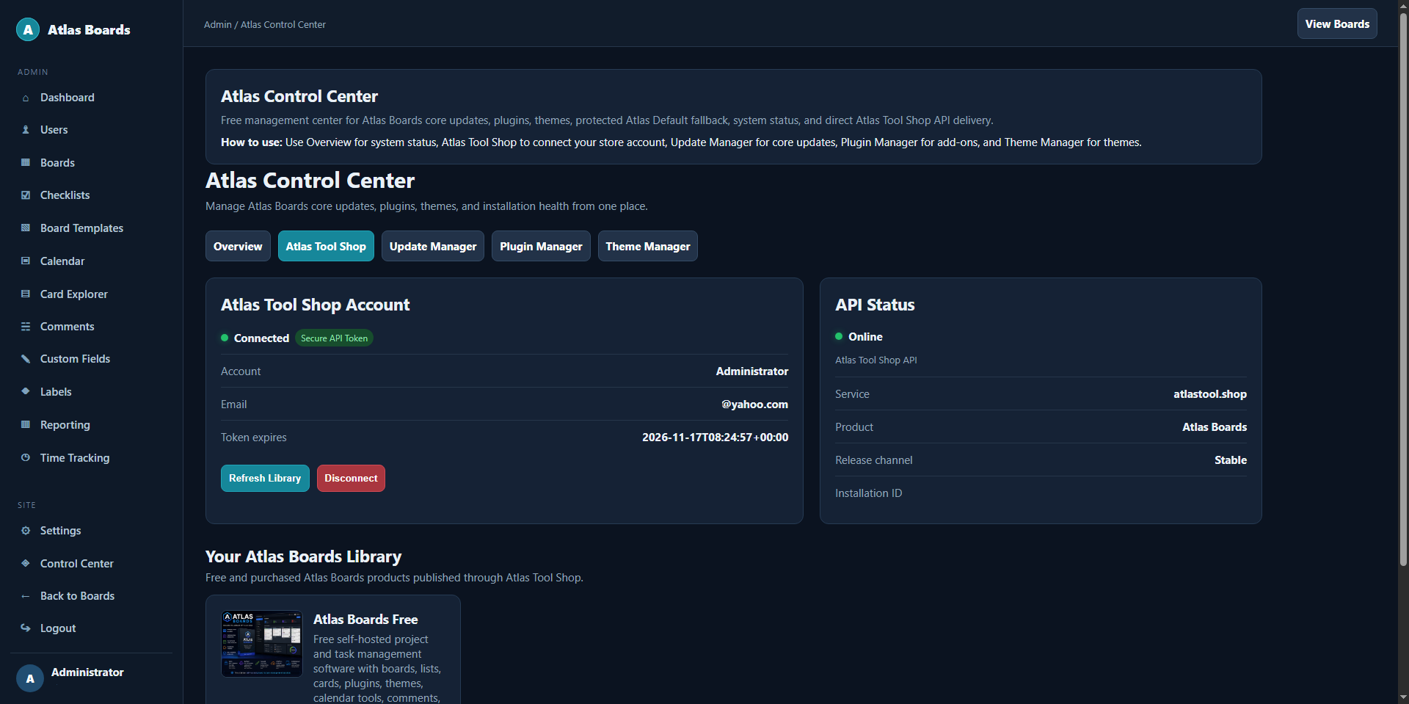Switch to the Overview tab
Image resolution: width=1409 pixels, height=704 pixels.
[x=238, y=247]
